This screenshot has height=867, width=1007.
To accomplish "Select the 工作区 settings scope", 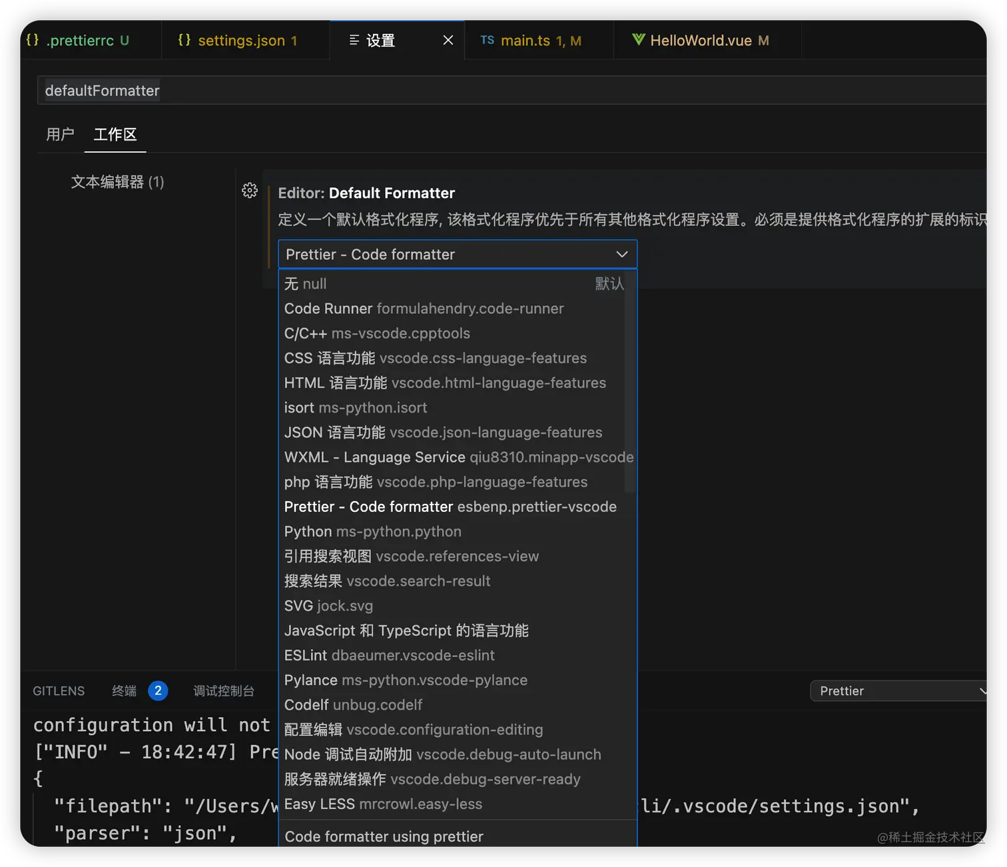I will 115,135.
